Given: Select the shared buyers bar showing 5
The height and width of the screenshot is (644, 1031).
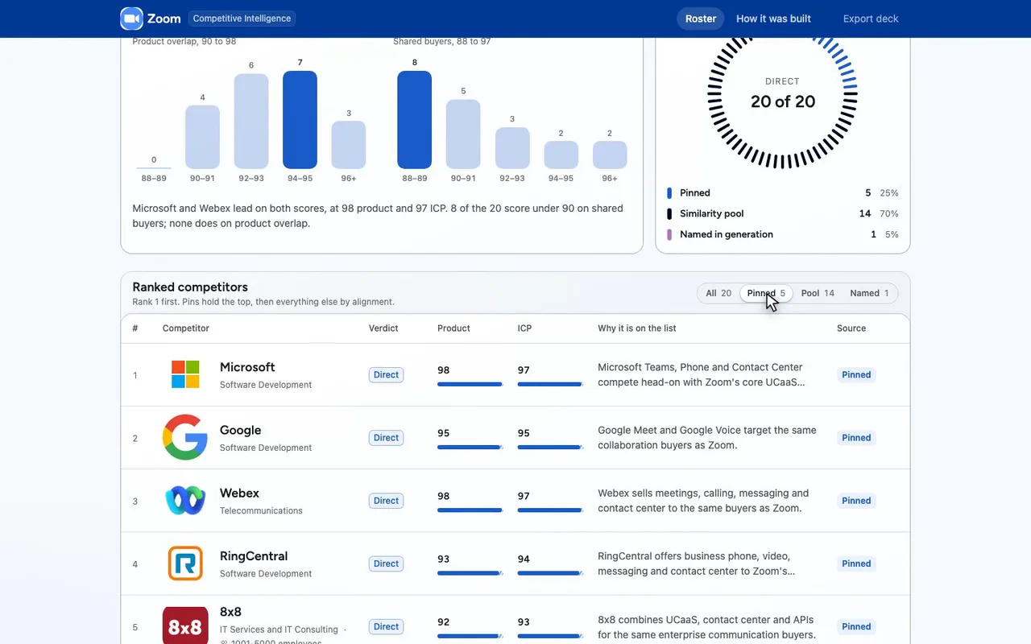Looking at the screenshot, I should coord(463,134).
